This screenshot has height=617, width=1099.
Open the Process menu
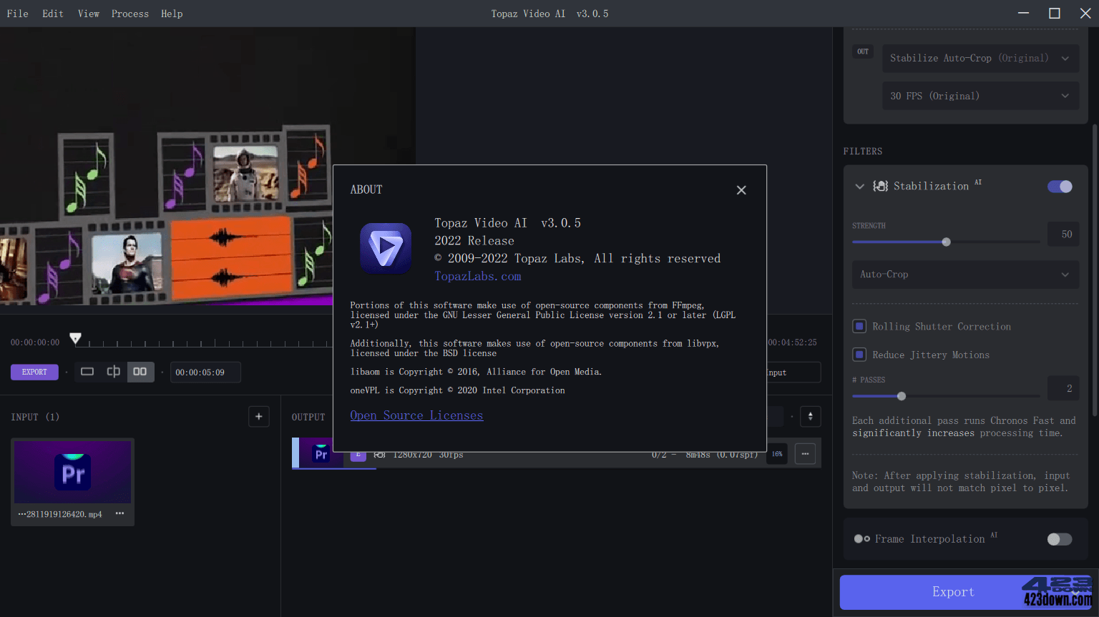click(x=130, y=13)
